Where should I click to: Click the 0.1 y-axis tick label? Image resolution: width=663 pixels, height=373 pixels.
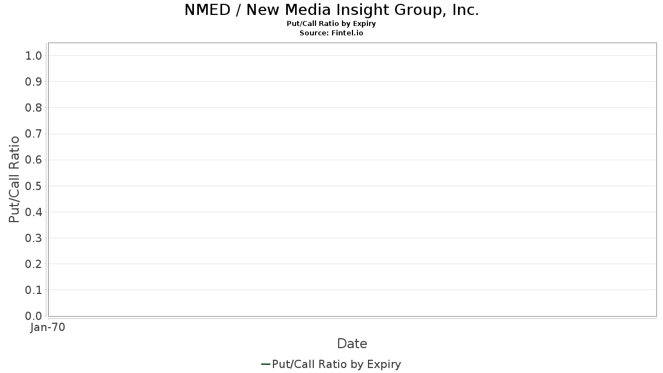(34, 290)
